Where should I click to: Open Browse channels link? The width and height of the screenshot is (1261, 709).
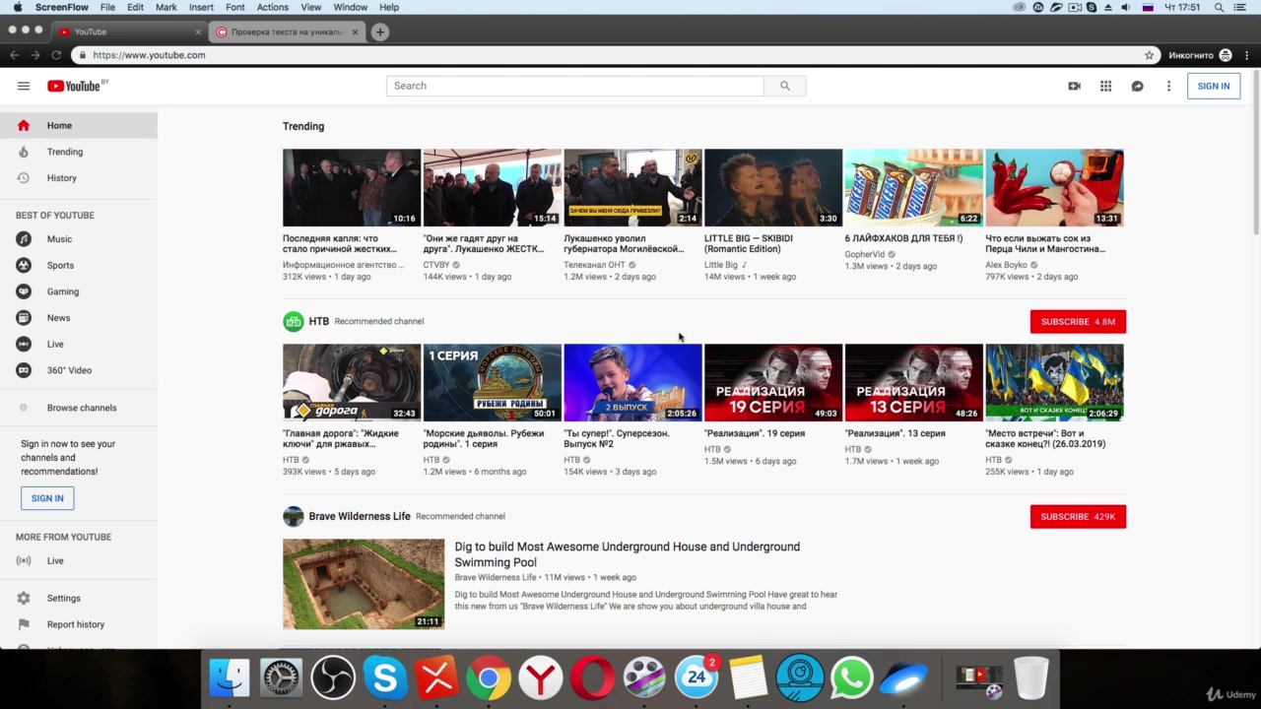point(82,408)
